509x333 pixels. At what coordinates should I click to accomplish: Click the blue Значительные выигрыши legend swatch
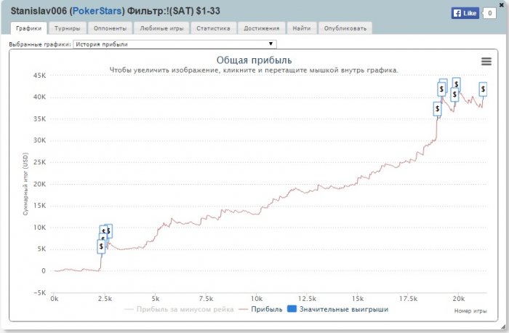point(292,309)
